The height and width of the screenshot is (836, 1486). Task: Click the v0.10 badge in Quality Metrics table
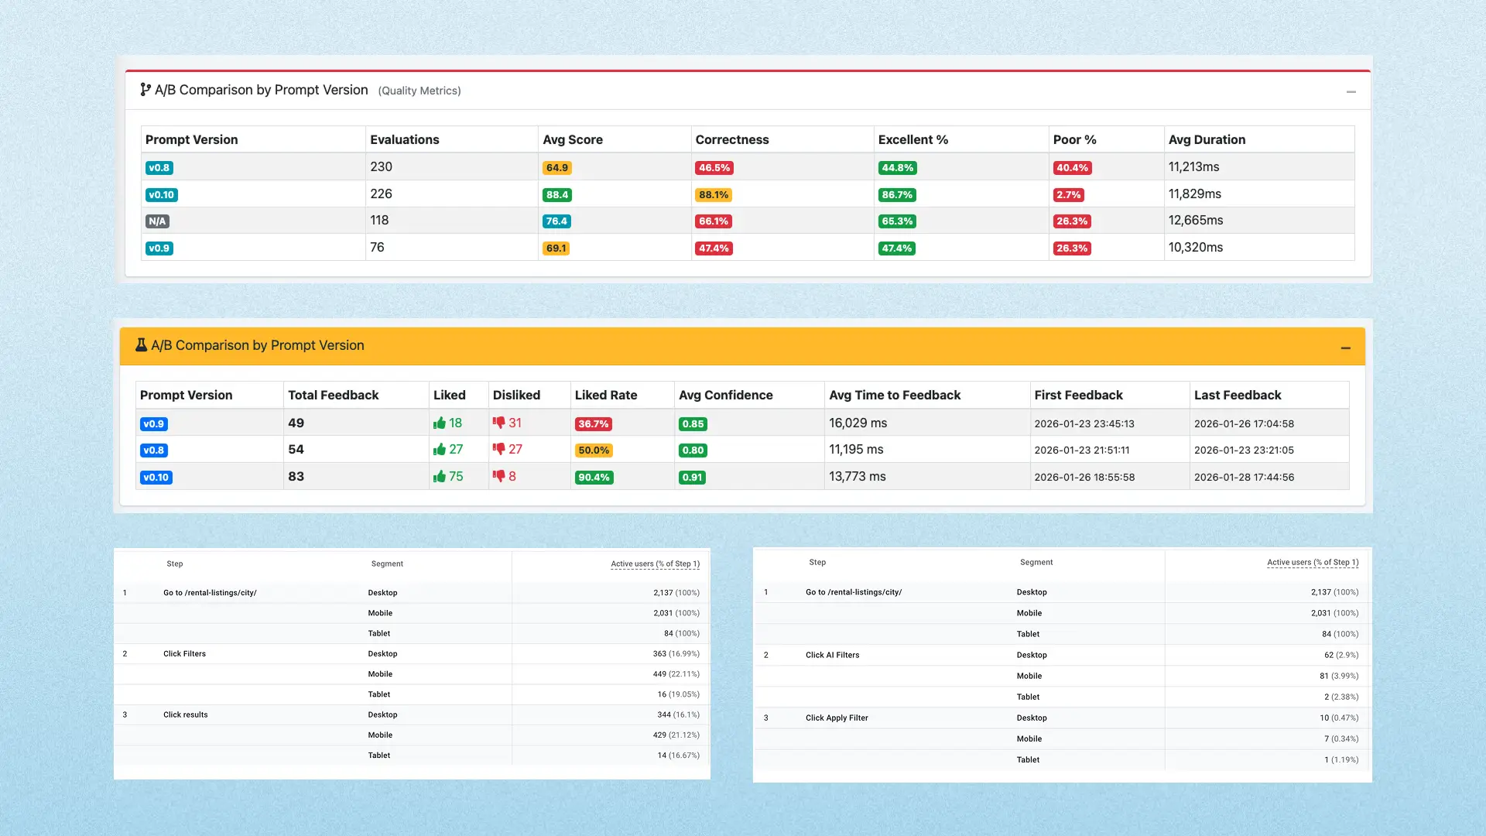click(161, 195)
